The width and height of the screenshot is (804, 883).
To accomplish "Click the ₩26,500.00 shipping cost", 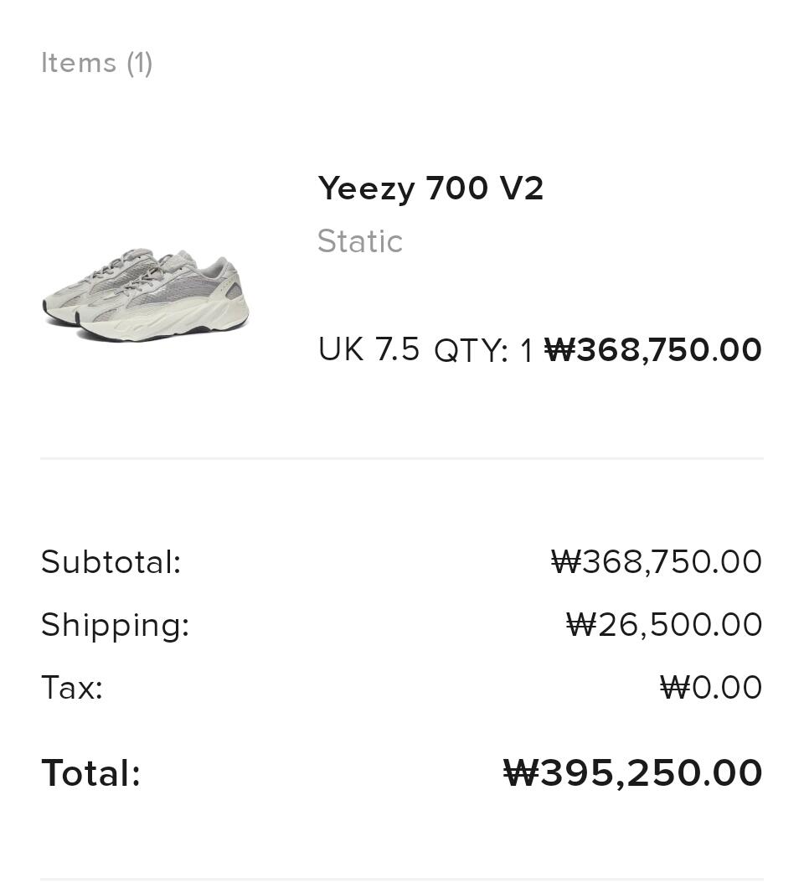I will [x=664, y=625].
